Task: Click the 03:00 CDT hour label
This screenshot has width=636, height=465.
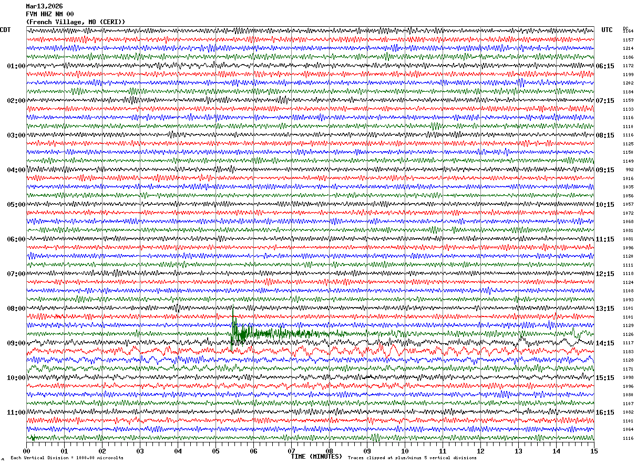Action: click(16, 135)
